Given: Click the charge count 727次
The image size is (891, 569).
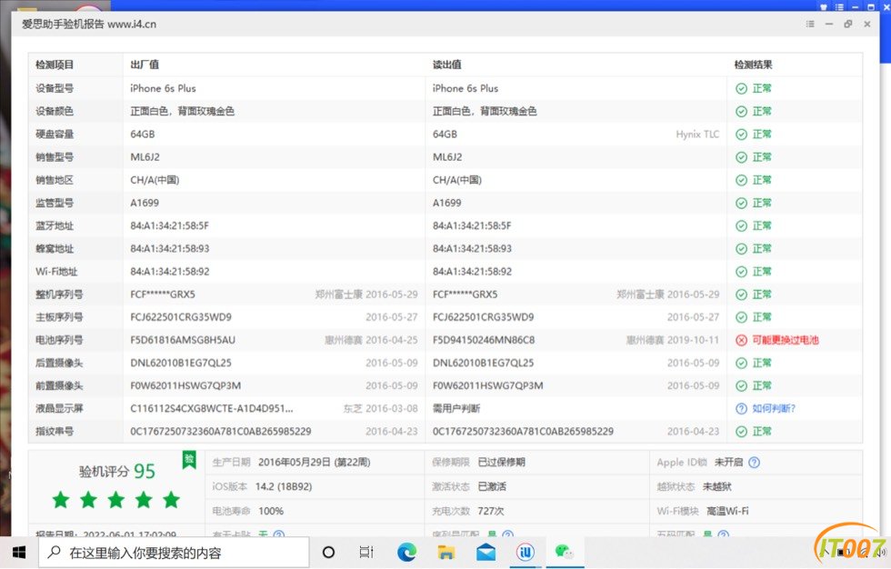Looking at the screenshot, I should [x=490, y=511].
